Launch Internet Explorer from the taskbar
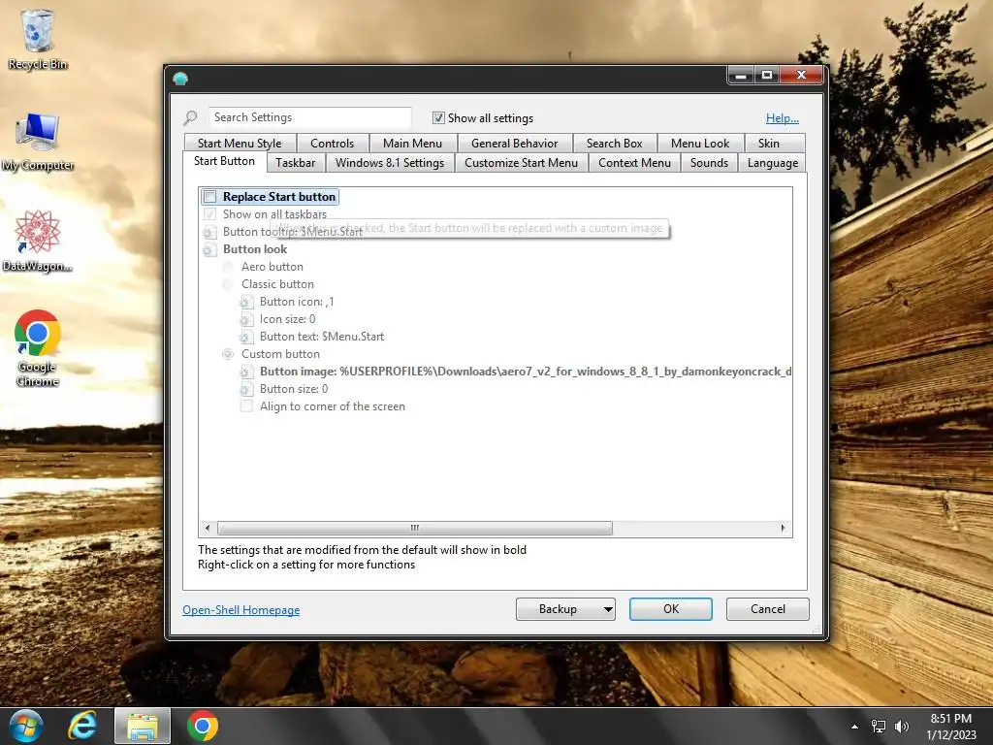The height and width of the screenshot is (745, 993). (x=82, y=726)
